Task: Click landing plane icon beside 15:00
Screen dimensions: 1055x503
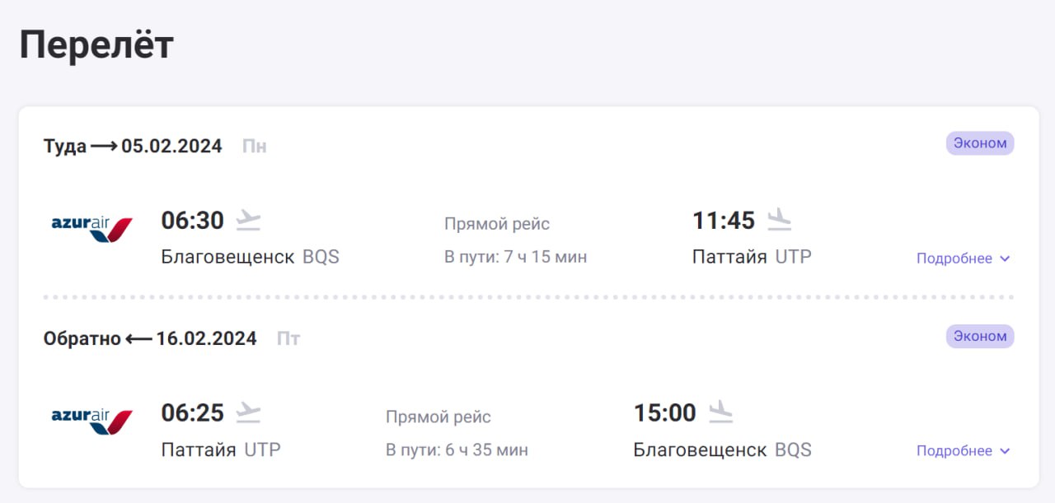Action: [x=720, y=412]
